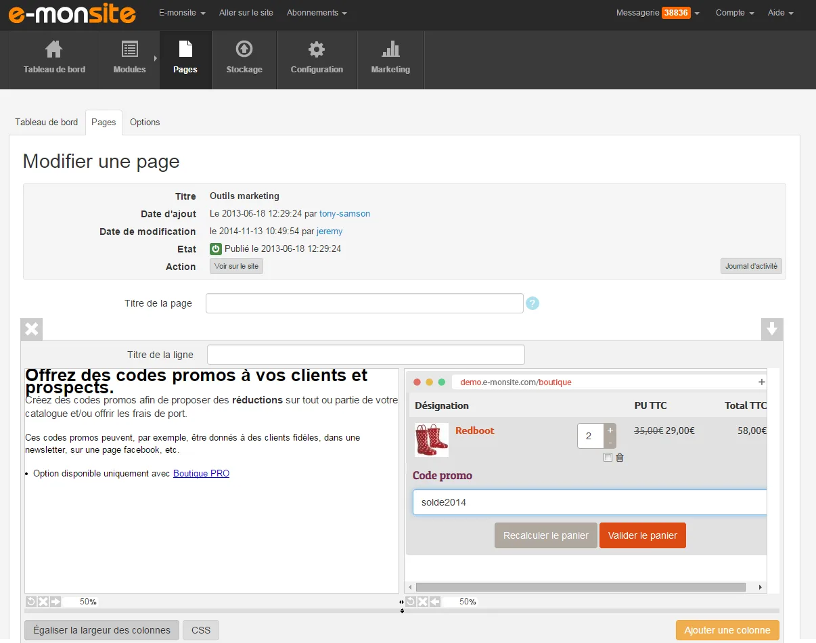This screenshot has height=643, width=816.
Task: Move the left column to the right
Action: click(55, 602)
